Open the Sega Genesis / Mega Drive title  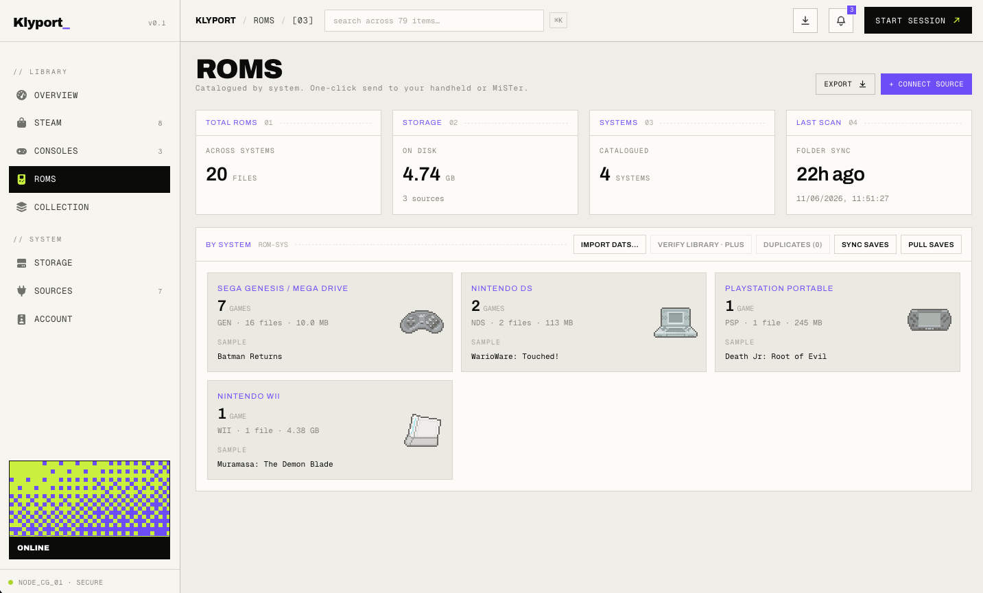283,288
